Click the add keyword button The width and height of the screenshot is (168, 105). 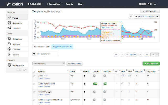coord(151,64)
